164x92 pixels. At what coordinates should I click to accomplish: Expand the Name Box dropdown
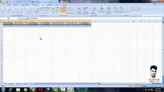18,18
